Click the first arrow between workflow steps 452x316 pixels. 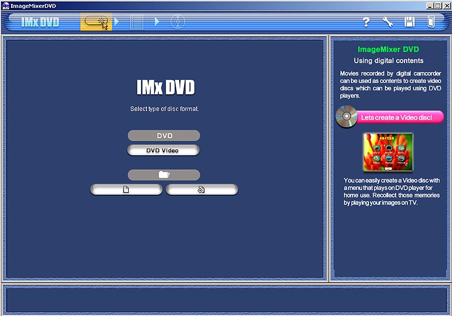coord(117,22)
